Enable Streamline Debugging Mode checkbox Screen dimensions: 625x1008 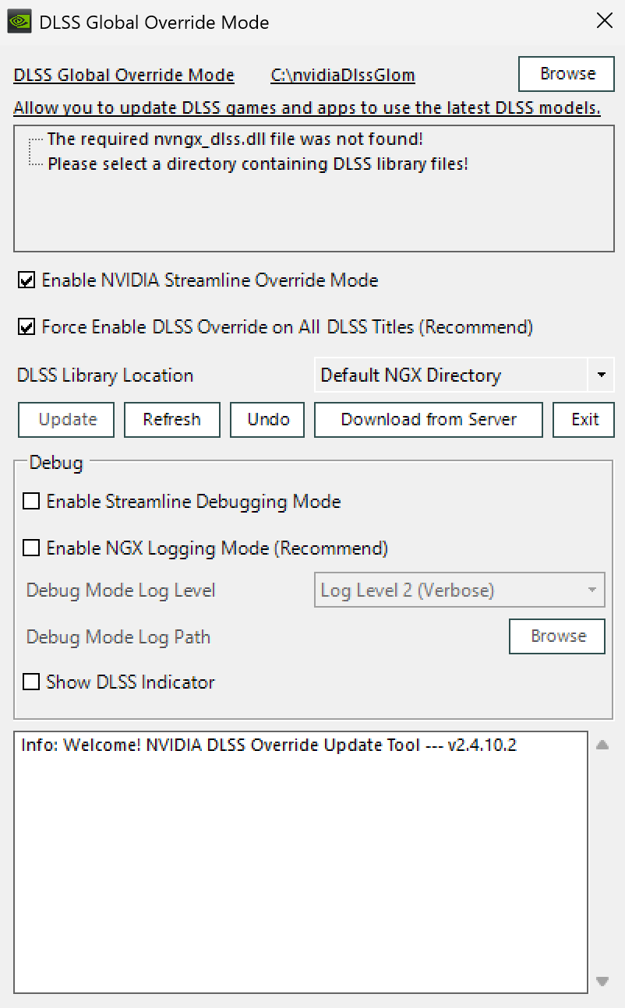[x=31, y=502]
